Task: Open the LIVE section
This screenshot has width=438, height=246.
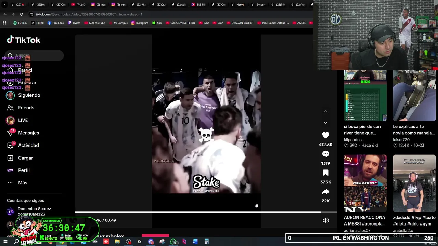Action: click(x=17, y=120)
